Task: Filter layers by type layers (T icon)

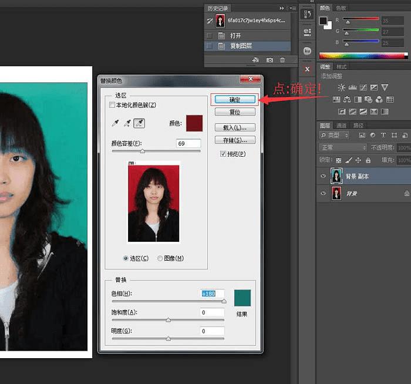Action: point(383,135)
